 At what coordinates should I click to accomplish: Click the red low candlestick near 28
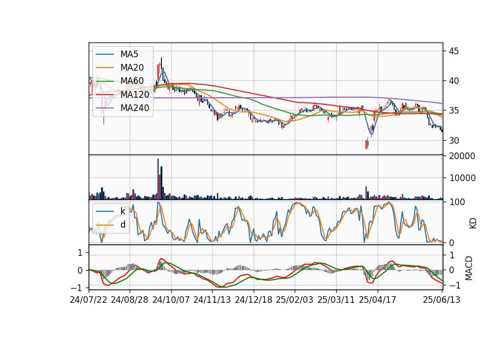tap(366, 144)
